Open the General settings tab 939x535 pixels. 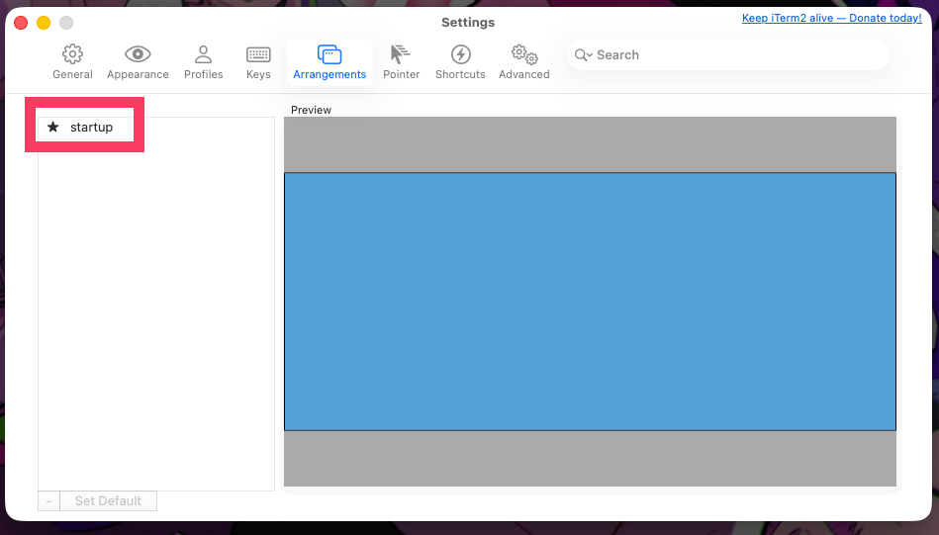[72, 62]
